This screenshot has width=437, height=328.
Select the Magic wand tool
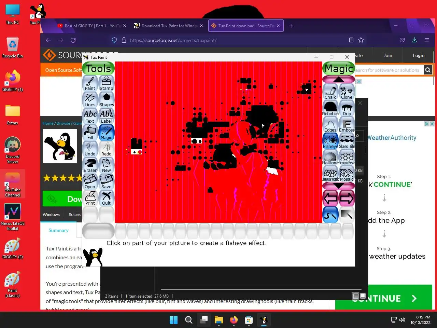(107, 133)
